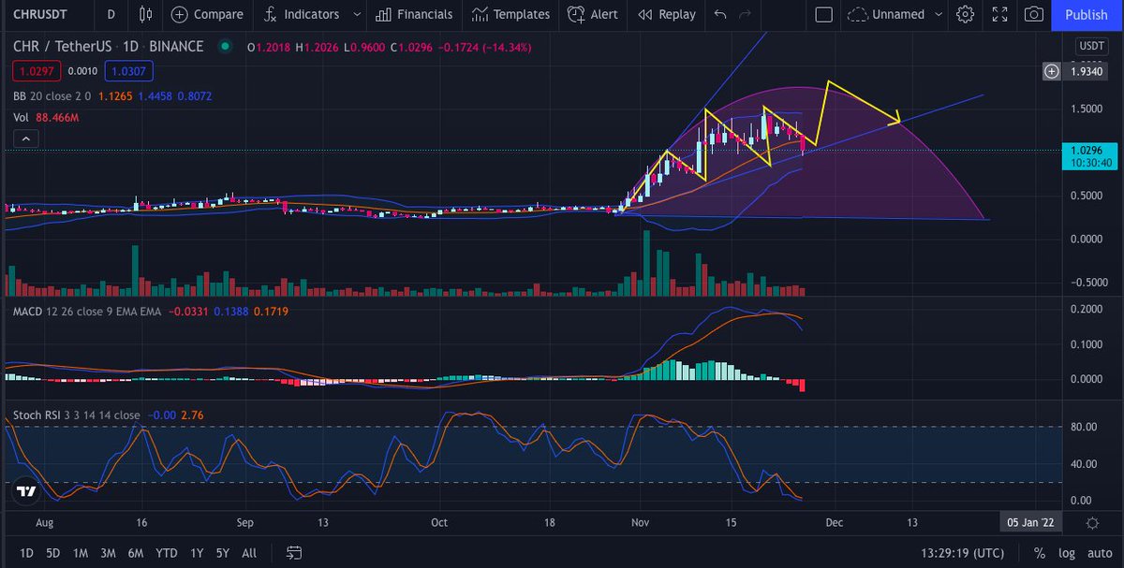The image size is (1124, 568).
Task: Open the Go to date icon
Action: pyautogui.click(x=294, y=552)
